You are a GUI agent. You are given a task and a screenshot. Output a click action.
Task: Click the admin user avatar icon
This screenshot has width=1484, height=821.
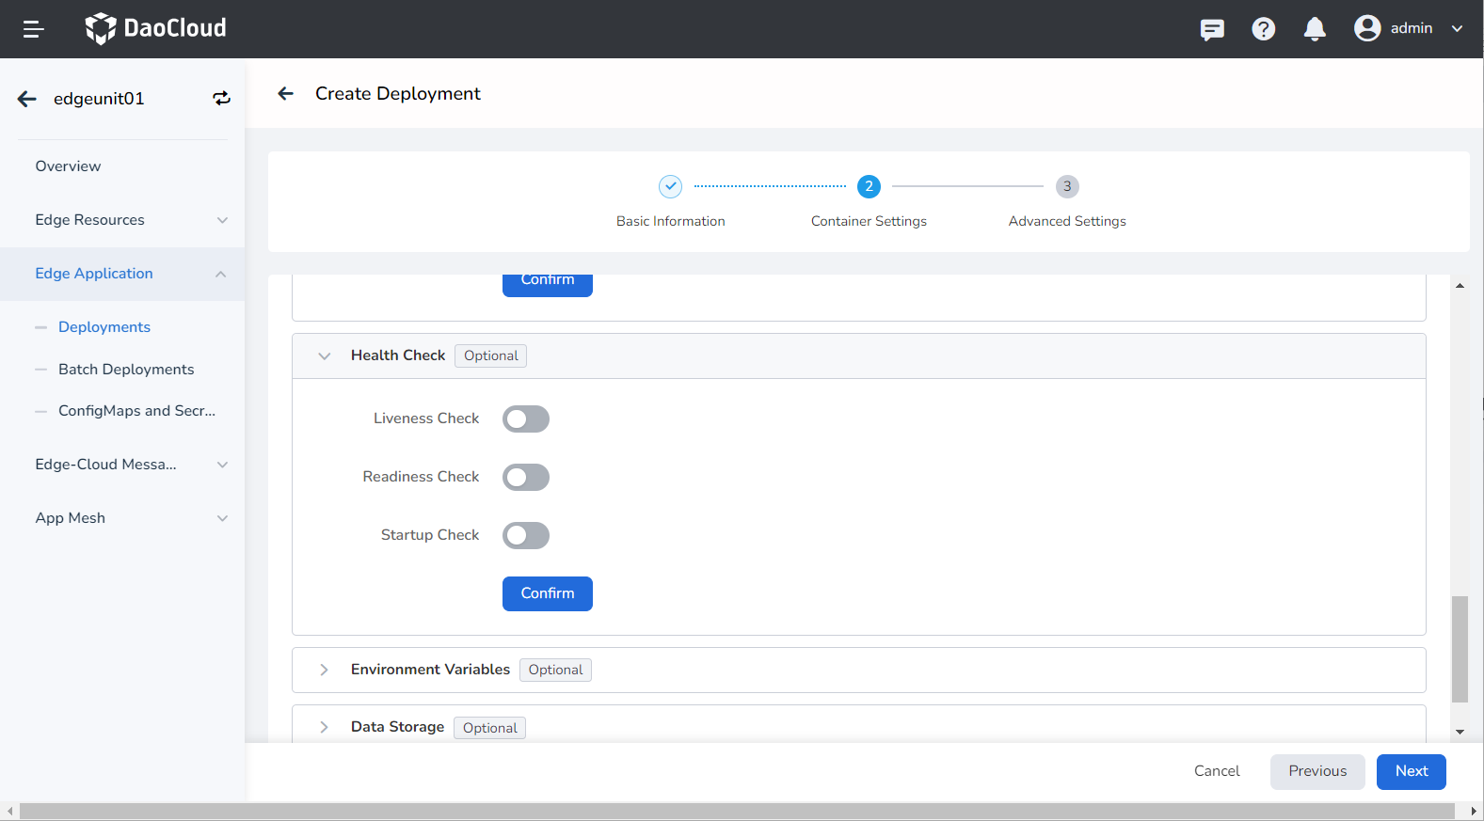(1366, 28)
